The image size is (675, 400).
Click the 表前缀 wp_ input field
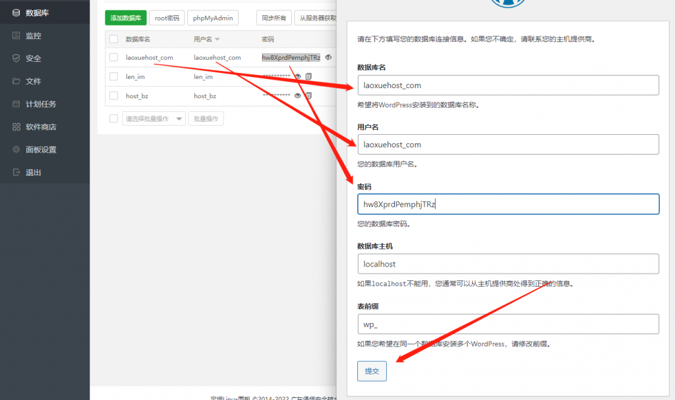pyautogui.click(x=508, y=324)
